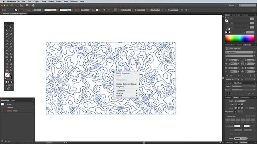
Task: Switch to the Color Guide tab
Action: coord(236,15)
